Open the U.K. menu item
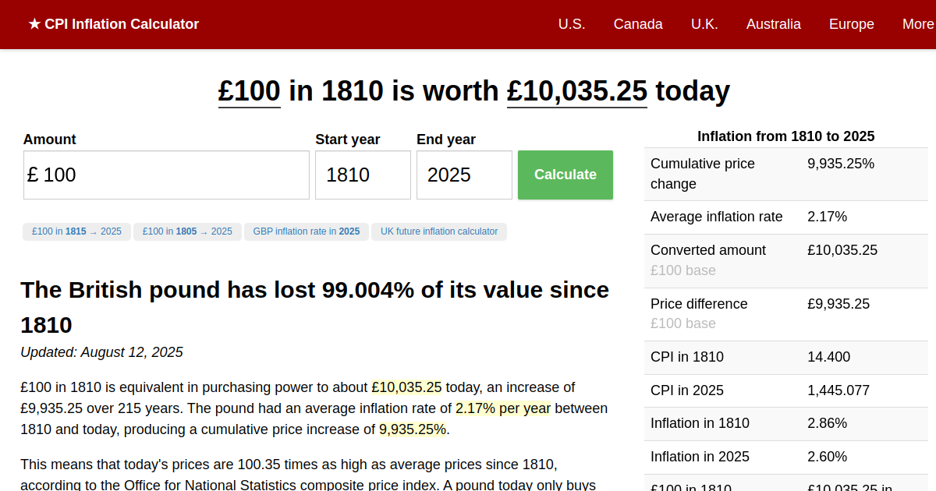Viewport: 936px width, 491px height. 704,24
